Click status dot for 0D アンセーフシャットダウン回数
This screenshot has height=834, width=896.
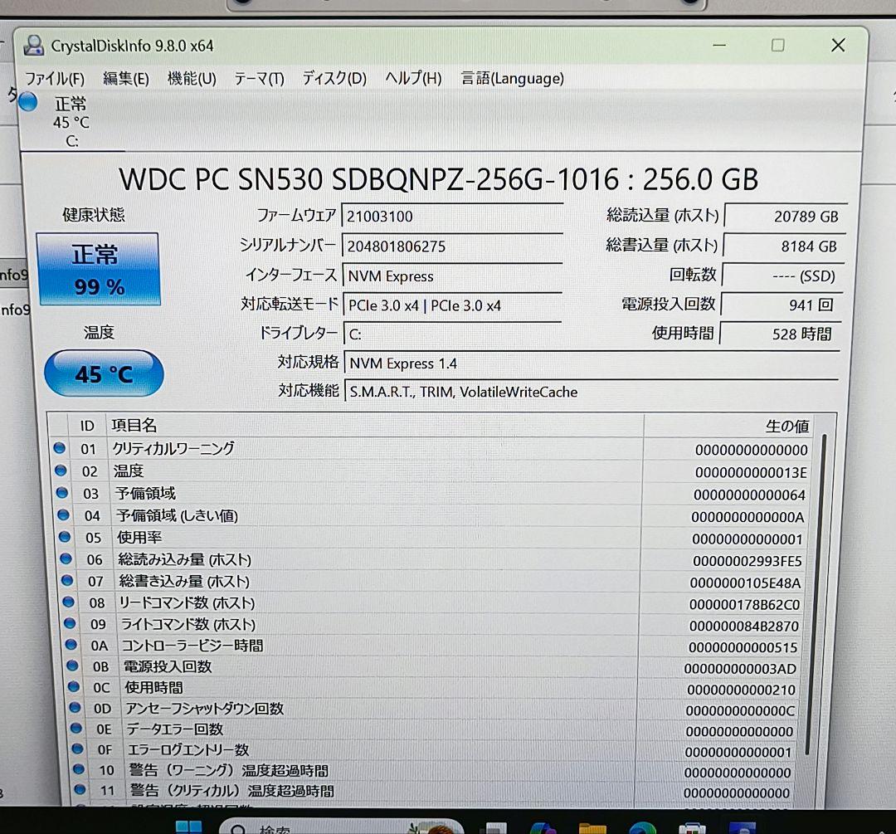pyautogui.click(x=75, y=708)
